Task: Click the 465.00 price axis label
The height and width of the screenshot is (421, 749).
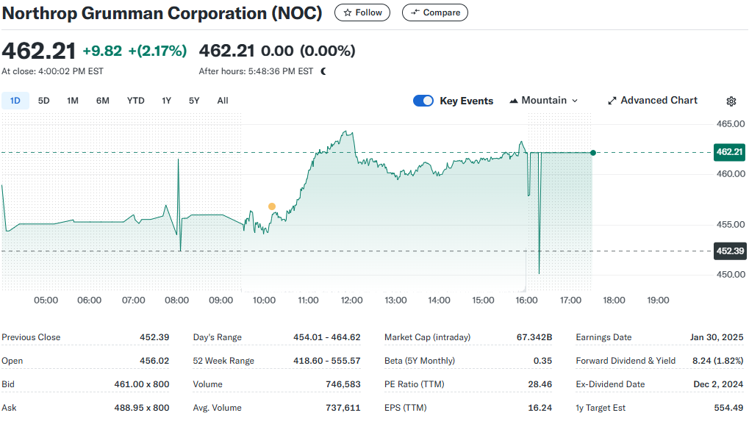Action: pos(731,123)
